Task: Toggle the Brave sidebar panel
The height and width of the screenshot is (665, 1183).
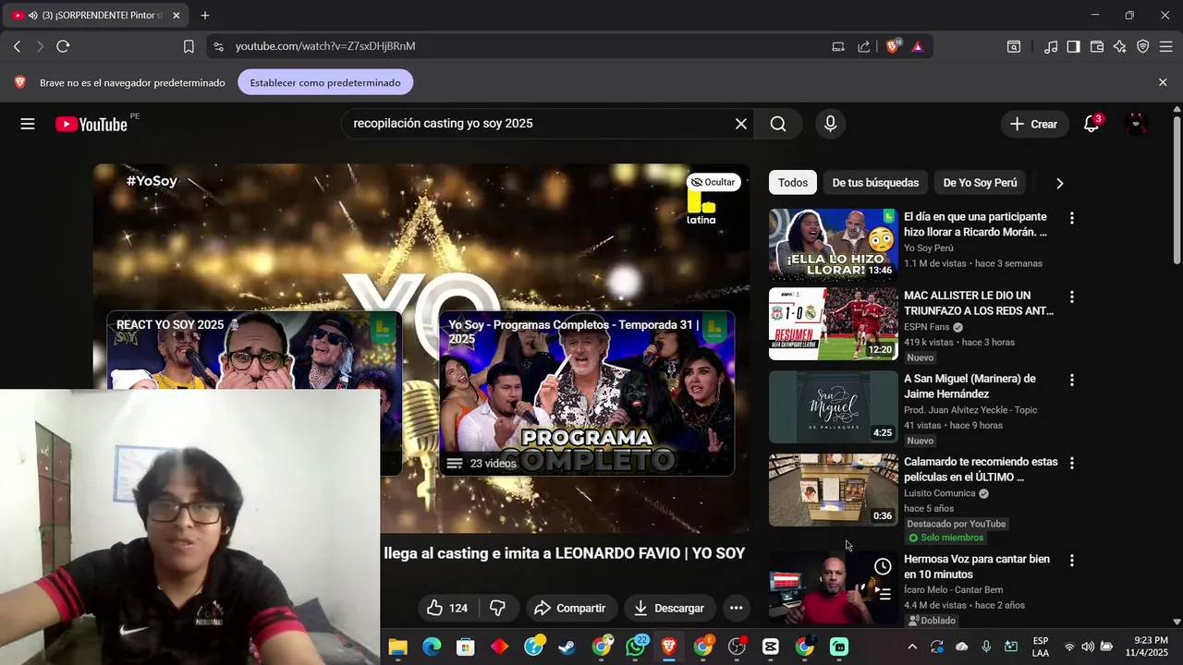Action: tap(1073, 46)
